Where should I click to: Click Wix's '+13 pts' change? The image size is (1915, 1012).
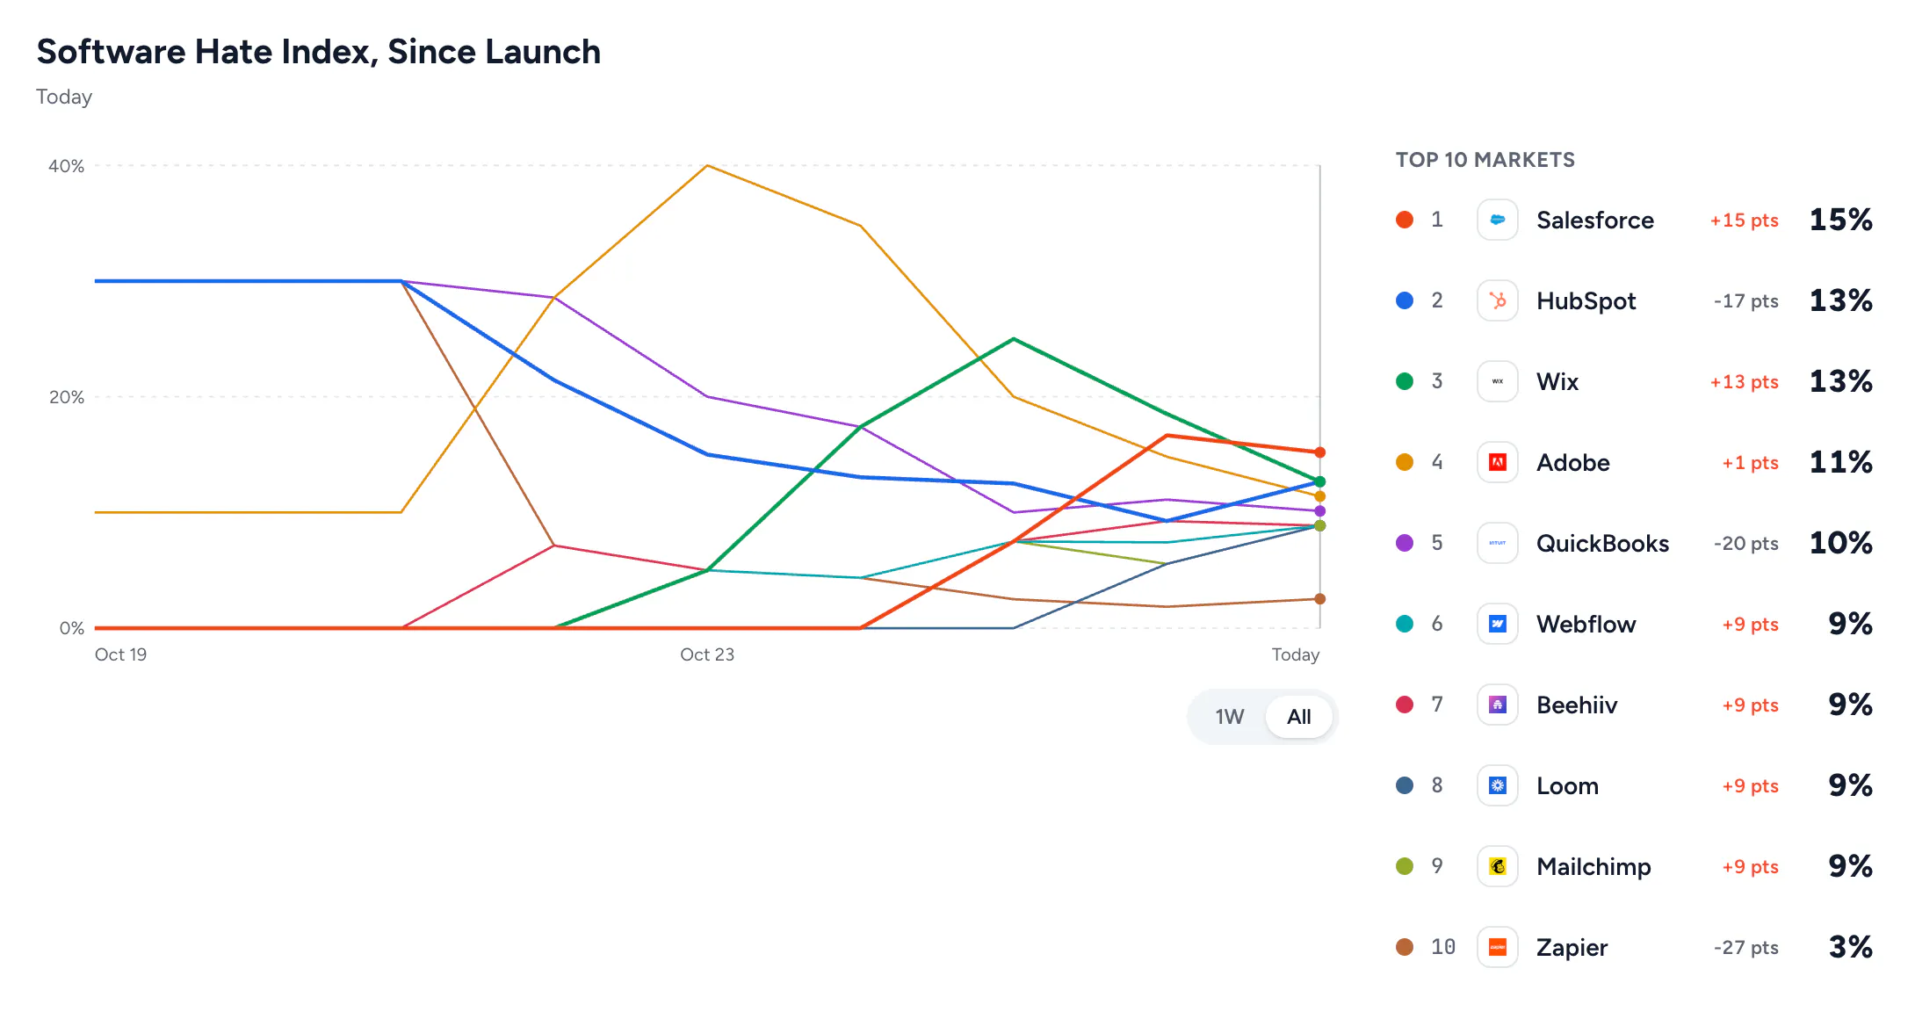(x=1744, y=381)
